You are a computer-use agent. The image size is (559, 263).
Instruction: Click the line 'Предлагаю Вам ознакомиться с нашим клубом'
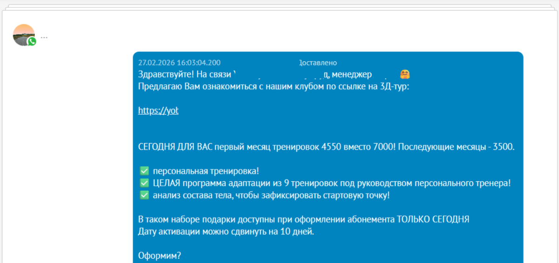(274, 86)
